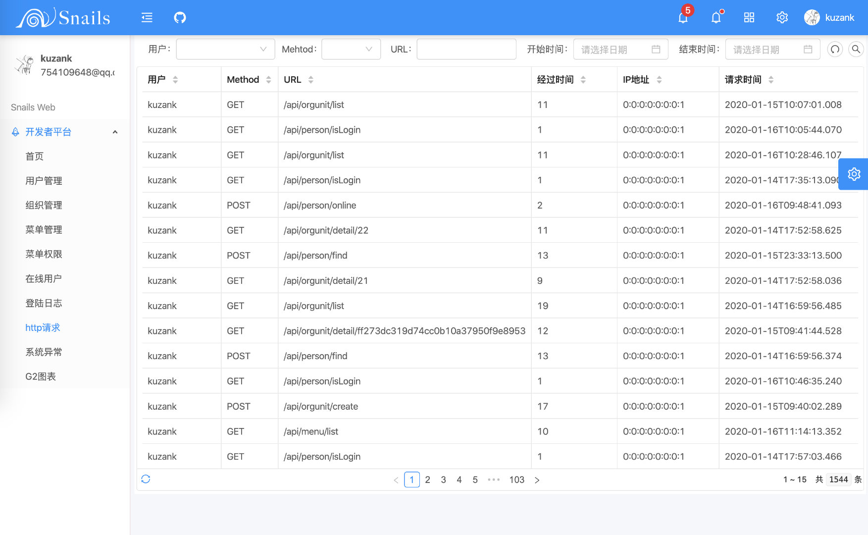This screenshot has height=535, width=868.
Task: Click the previous page arrow
Action: [x=396, y=480]
